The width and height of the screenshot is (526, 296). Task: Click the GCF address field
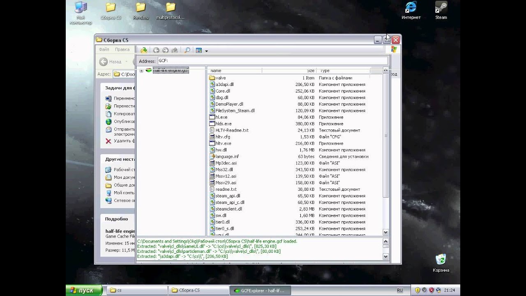[x=272, y=61]
